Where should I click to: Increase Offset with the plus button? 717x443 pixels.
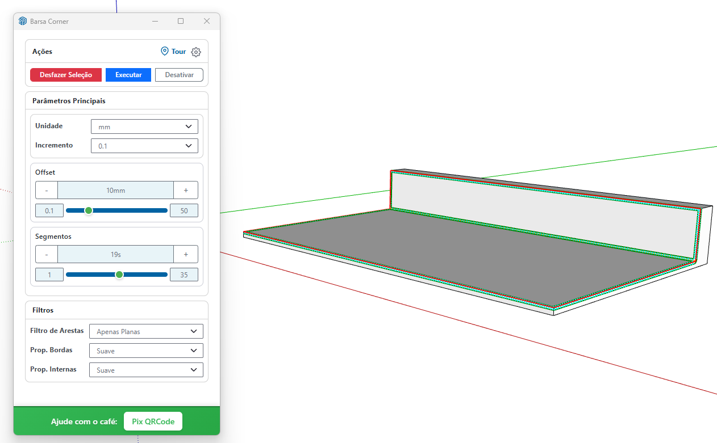tap(186, 190)
